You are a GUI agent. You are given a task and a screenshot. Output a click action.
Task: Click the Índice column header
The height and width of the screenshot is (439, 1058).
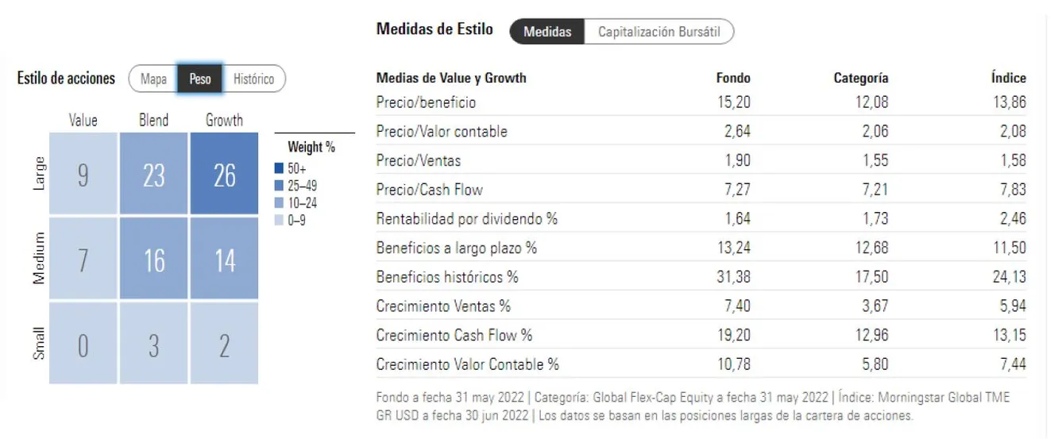coord(1008,78)
